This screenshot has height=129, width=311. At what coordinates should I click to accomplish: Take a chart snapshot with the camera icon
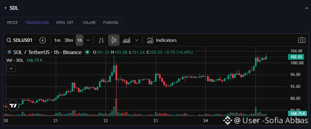(302, 40)
